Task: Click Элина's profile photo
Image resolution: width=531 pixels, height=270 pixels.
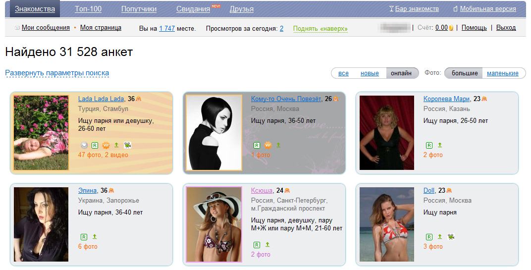Action: point(41,224)
